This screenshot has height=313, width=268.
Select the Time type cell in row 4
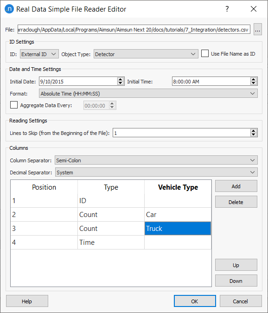pyautogui.click(x=111, y=243)
